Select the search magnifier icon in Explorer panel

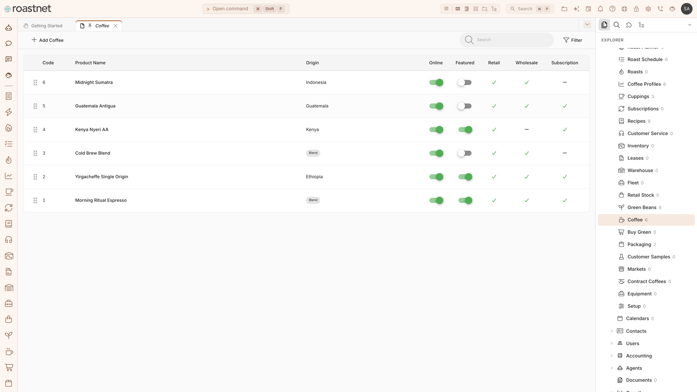[616, 25]
